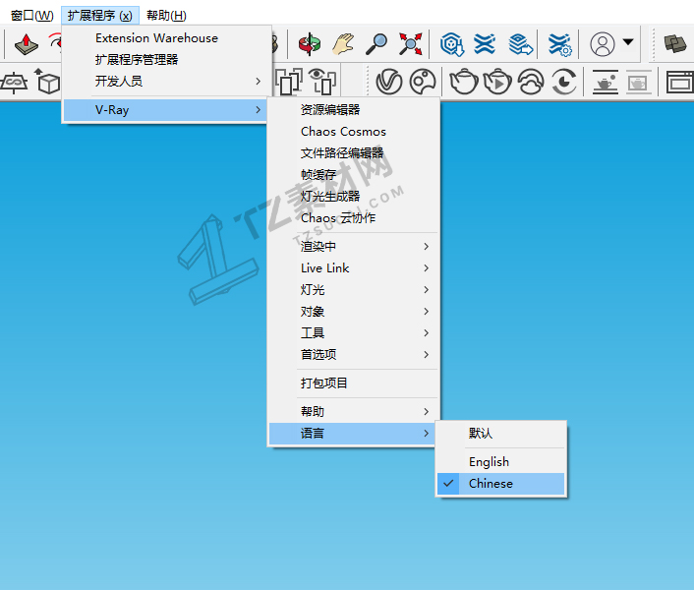The image size is (694, 590).
Task: Open the Chaos Cosmos palette icon
Action: 423,82
